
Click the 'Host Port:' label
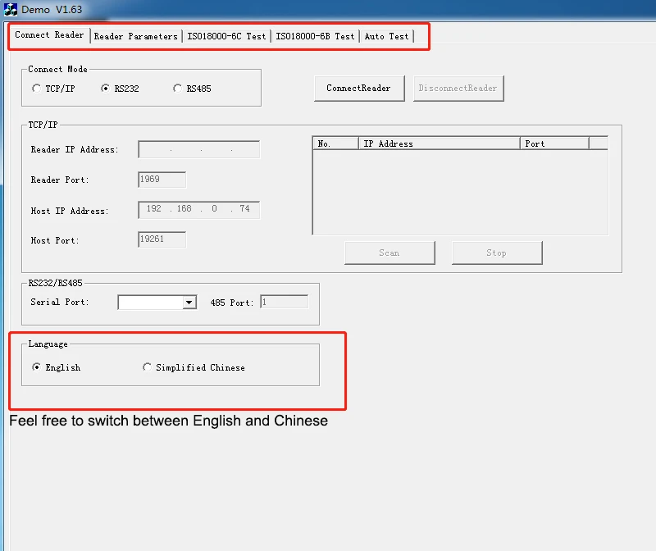pyautogui.click(x=55, y=240)
